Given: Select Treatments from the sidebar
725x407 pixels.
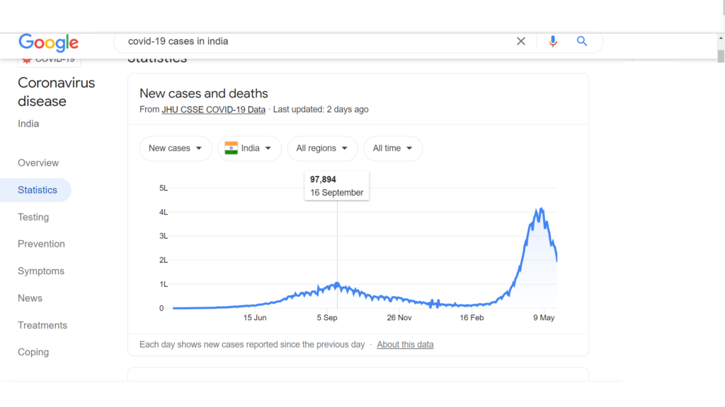Looking at the screenshot, I should point(42,325).
